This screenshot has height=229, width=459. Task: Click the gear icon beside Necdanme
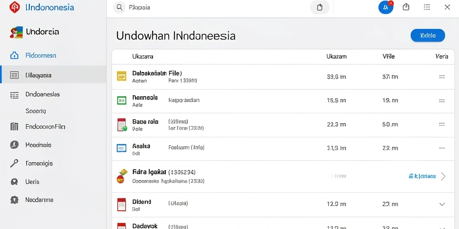pos(14,200)
